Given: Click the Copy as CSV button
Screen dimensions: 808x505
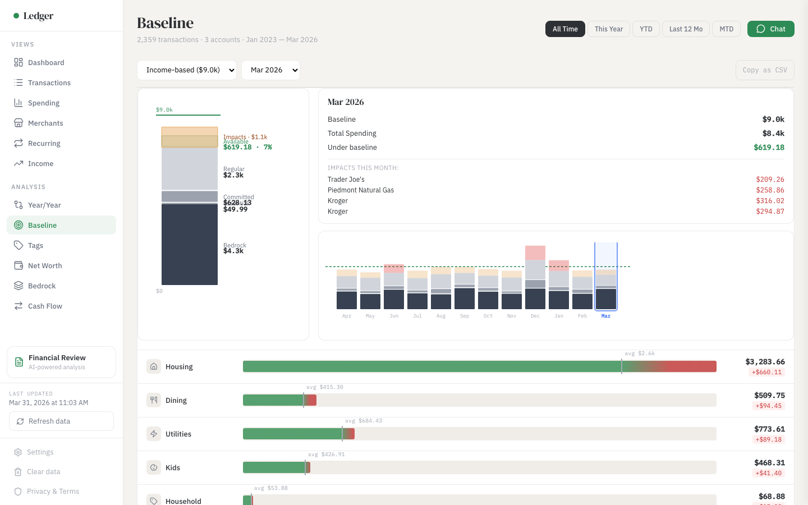Looking at the screenshot, I should pos(764,70).
